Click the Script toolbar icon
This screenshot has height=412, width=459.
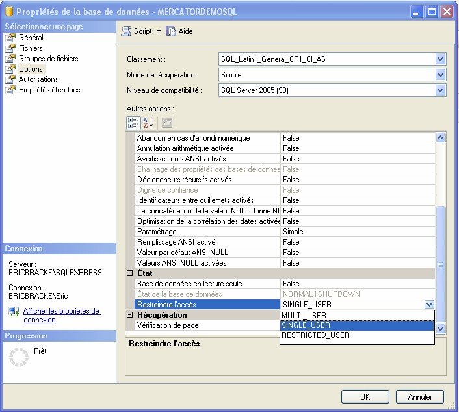click(x=127, y=31)
